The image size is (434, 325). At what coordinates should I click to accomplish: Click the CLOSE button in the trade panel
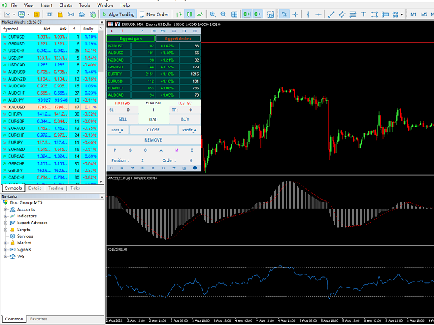tap(153, 129)
